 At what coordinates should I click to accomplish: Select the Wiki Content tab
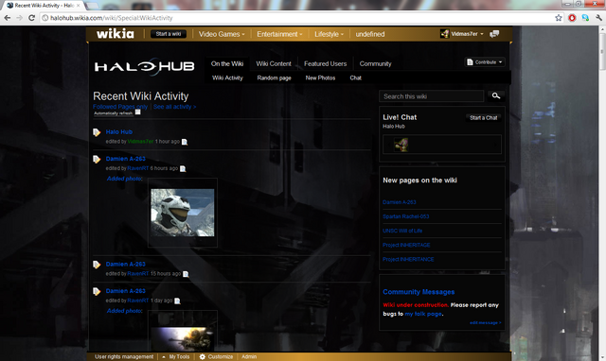[x=274, y=63]
